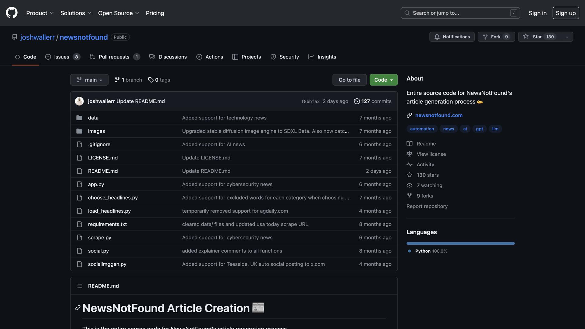Screen dimensions: 585x329
Task: Switch to the Issues tab
Action: 62,57
